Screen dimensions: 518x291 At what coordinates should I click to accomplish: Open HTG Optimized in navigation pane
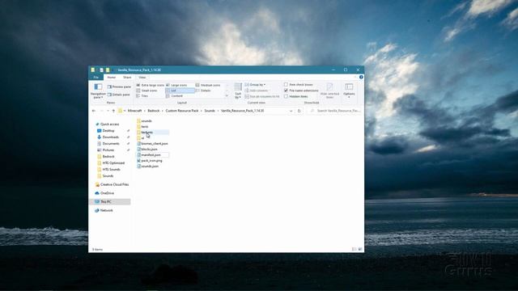(113, 163)
